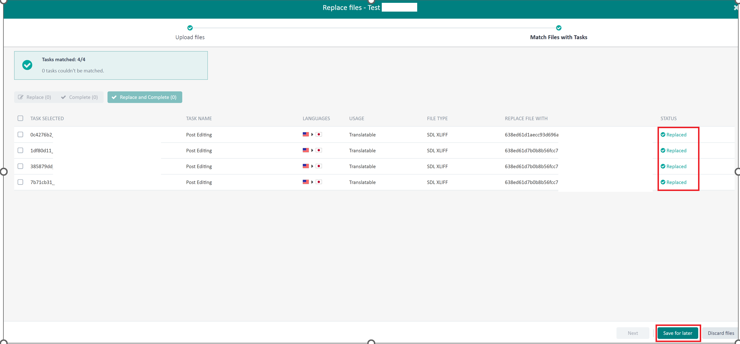Click the Discard files button
The image size is (740, 344).
point(721,333)
